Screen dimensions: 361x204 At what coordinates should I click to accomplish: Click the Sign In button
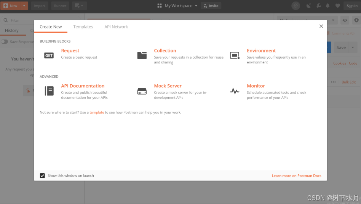tap(352, 6)
